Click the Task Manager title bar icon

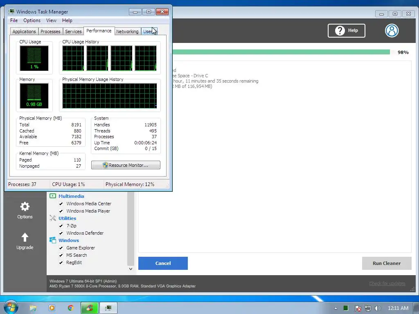click(11, 11)
